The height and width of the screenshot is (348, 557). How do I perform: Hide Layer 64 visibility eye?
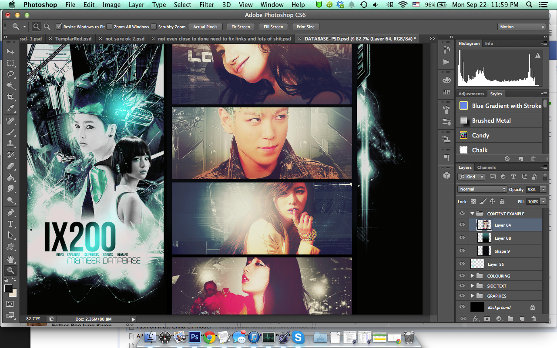tap(462, 225)
